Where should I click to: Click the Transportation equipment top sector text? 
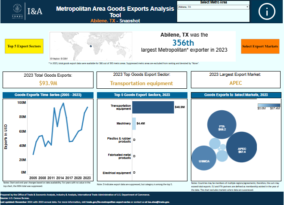[x=141, y=83]
